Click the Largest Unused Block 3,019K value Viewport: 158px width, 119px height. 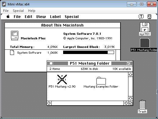(110, 47)
